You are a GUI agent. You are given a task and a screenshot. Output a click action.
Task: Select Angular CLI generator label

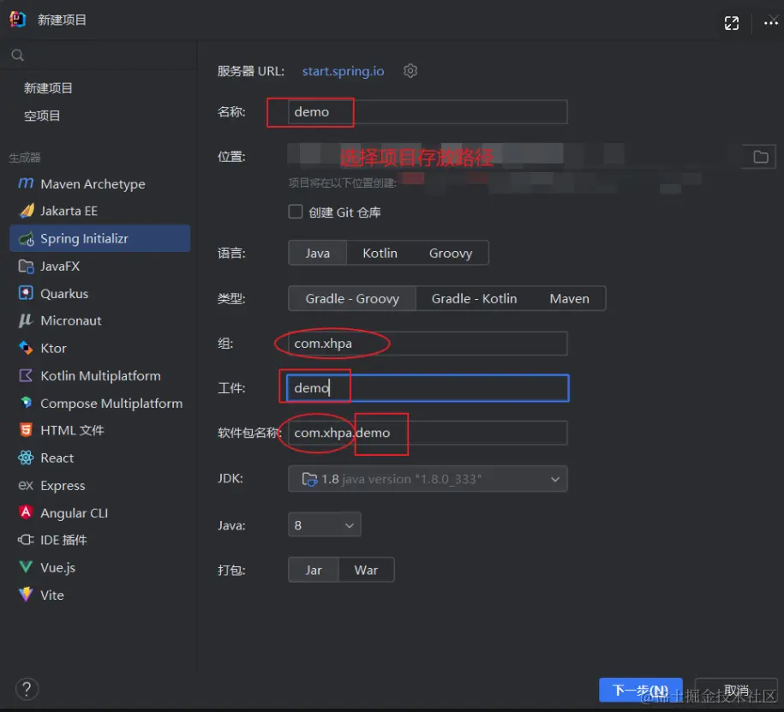click(74, 513)
